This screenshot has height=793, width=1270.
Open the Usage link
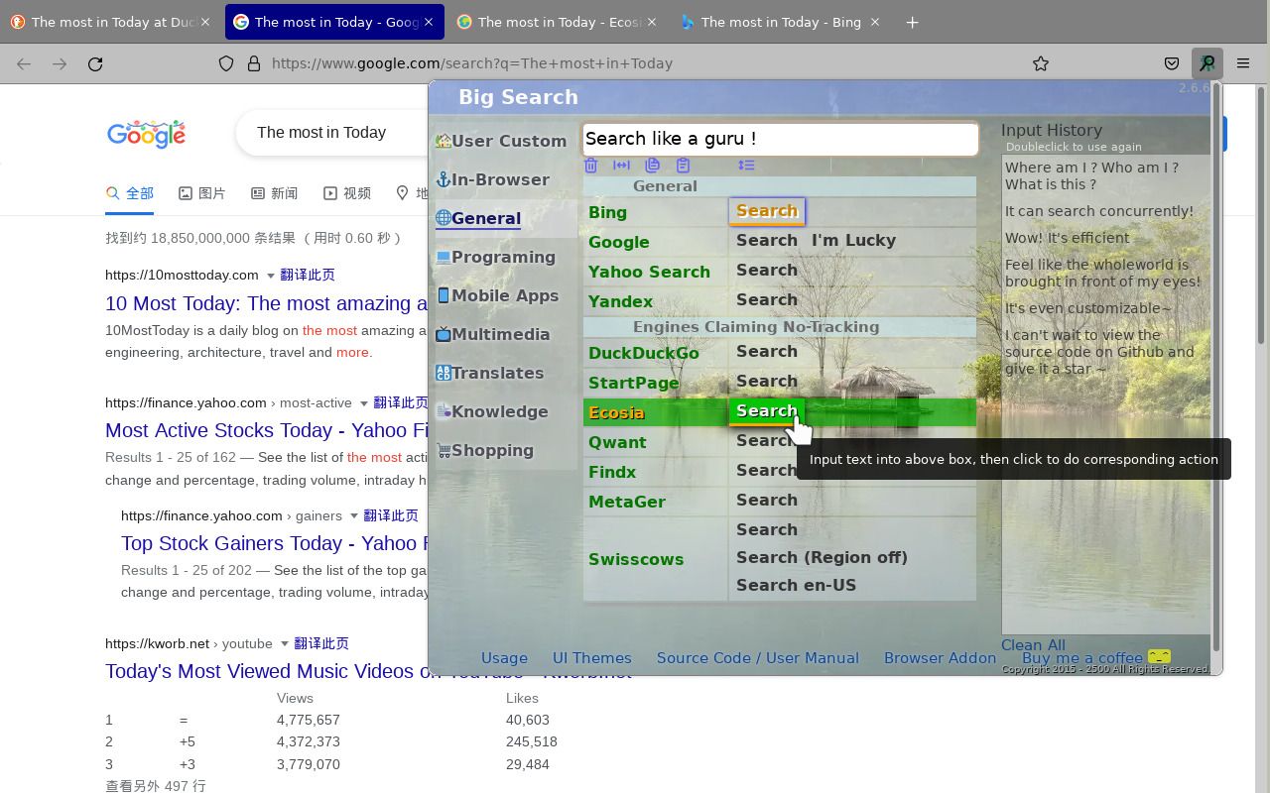[x=504, y=658]
